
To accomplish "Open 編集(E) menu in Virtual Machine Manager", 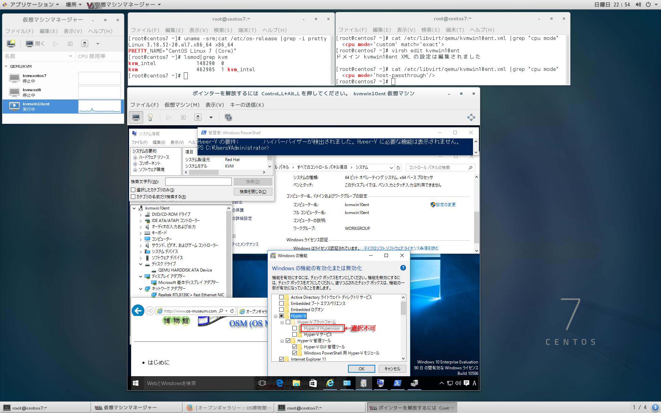I will coord(49,31).
